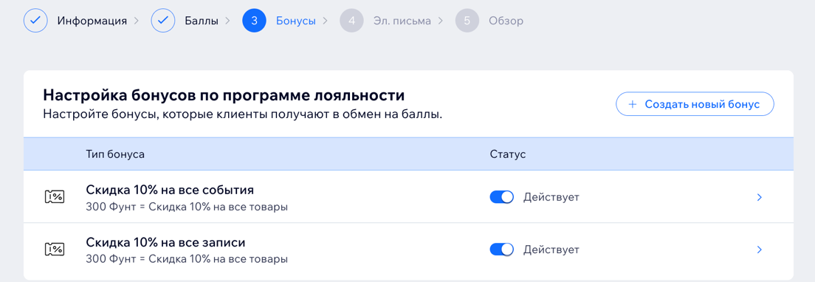Return to the Информация step label
This screenshot has width=815, height=282.
tap(92, 21)
